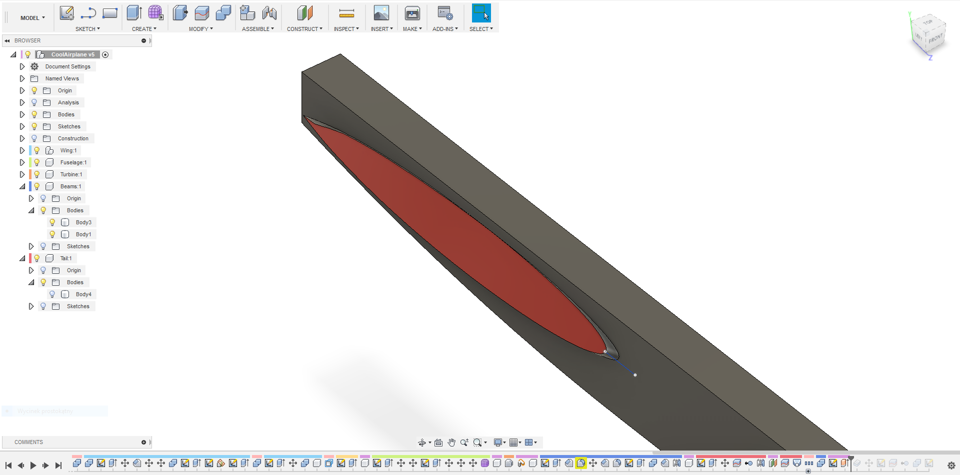Click the Zoom icon in navigation bar

point(464,443)
